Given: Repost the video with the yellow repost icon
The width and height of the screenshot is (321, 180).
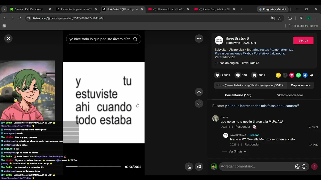Looking at the screenshot, I should pos(278,75).
